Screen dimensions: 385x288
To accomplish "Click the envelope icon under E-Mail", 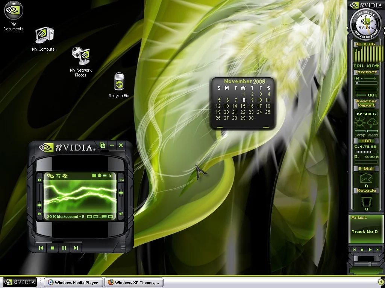I will [x=366, y=178].
